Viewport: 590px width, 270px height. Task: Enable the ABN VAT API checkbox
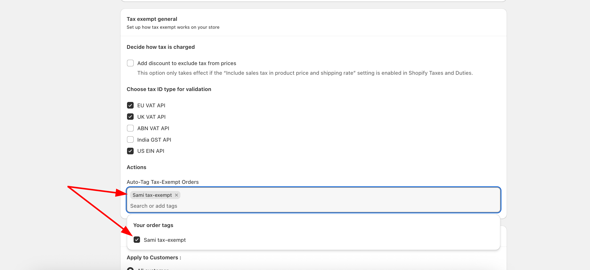click(130, 128)
